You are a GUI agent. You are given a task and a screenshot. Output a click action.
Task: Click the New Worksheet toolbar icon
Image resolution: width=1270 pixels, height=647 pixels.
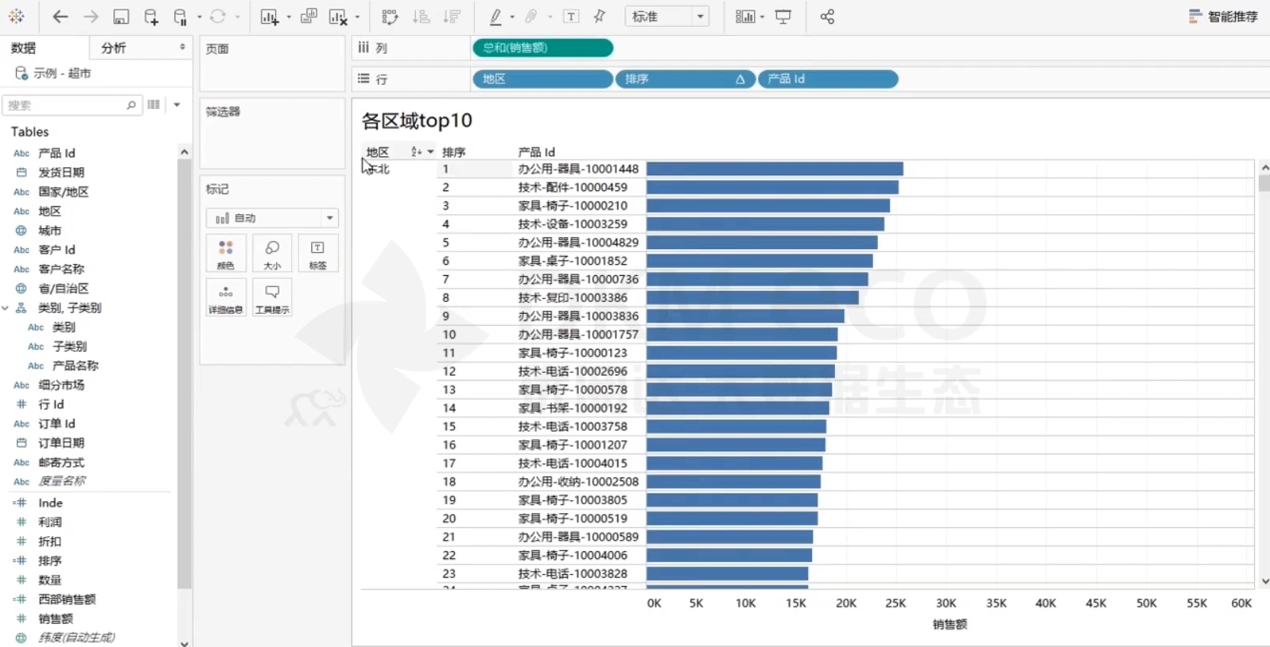point(269,17)
